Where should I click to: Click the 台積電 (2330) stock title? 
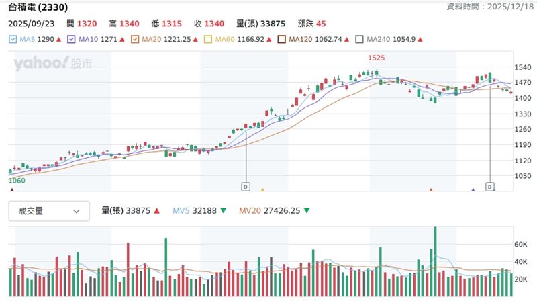pos(38,8)
